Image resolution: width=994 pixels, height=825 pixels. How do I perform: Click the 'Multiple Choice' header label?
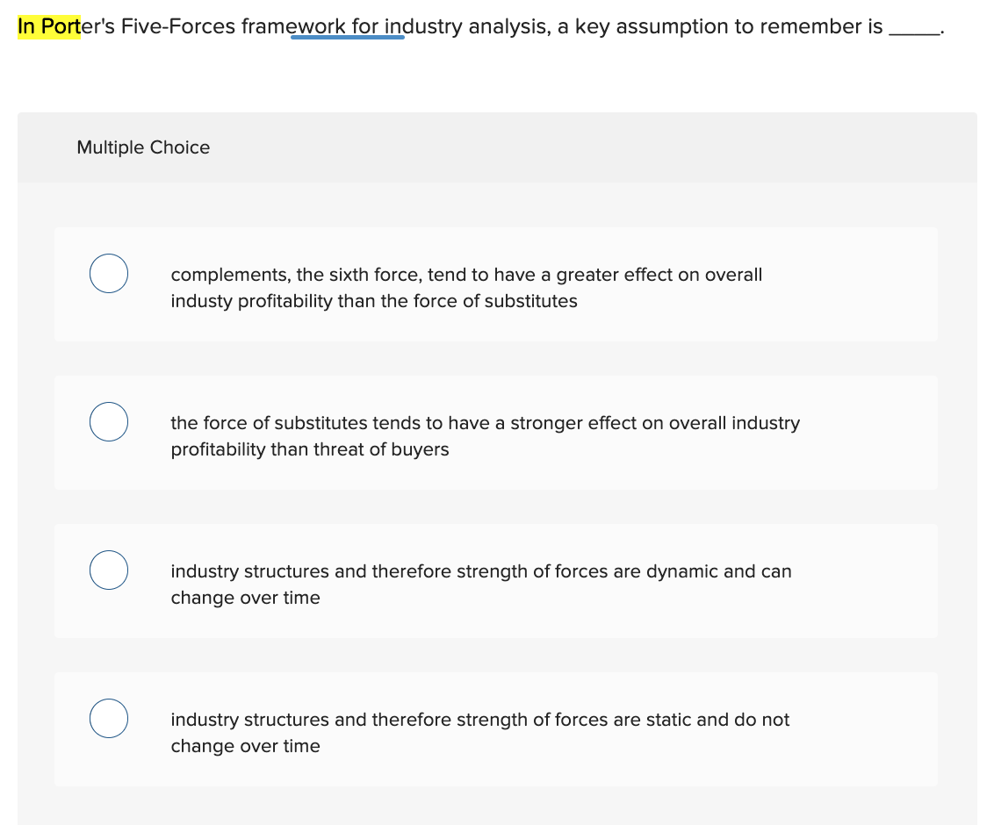(143, 147)
